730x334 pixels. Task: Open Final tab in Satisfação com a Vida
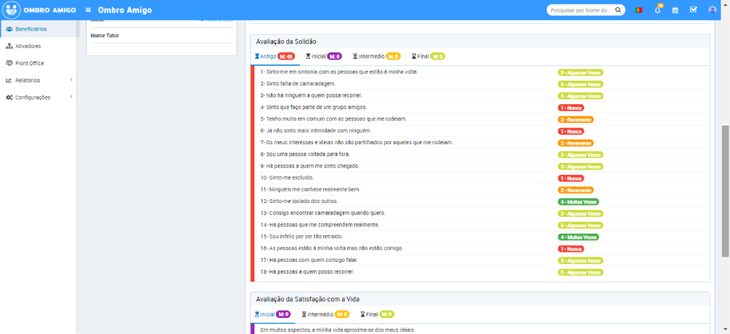(x=377, y=314)
